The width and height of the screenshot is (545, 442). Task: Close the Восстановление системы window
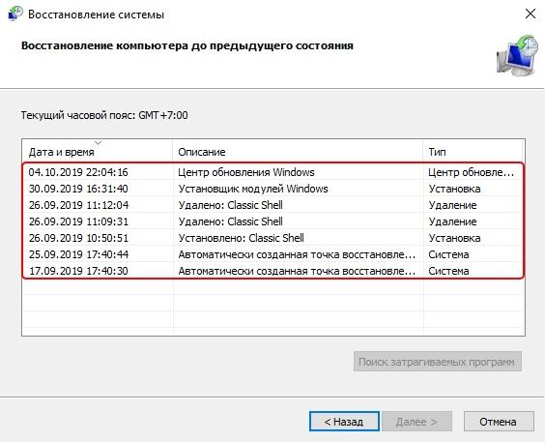[x=531, y=14]
